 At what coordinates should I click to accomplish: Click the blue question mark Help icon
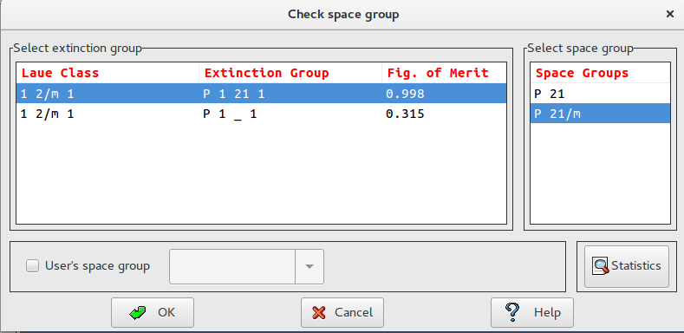click(x=512, y=312)
